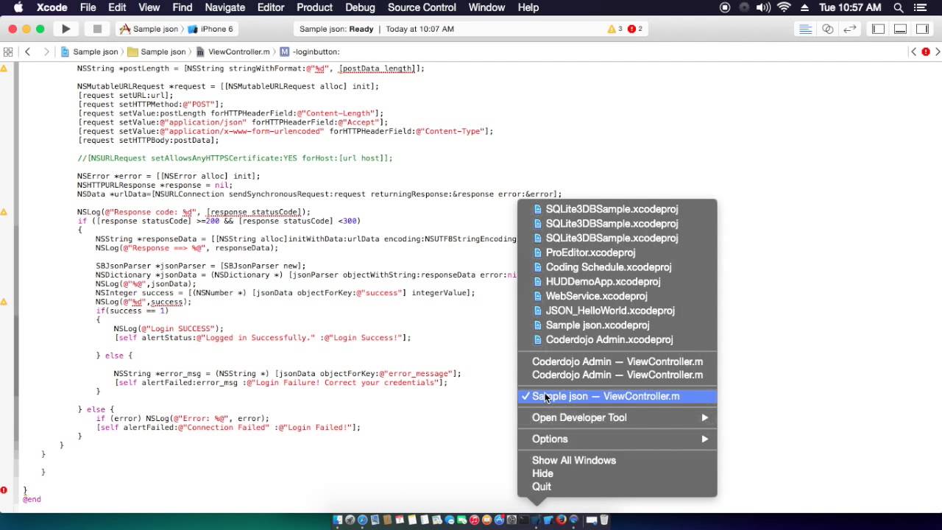Screen dimensions: 942x530
Task: Toggle the Debug area pane
Action: [900, 29]
